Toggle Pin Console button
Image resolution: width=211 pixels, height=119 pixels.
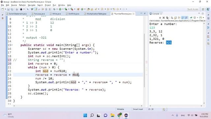pos(191,18)
